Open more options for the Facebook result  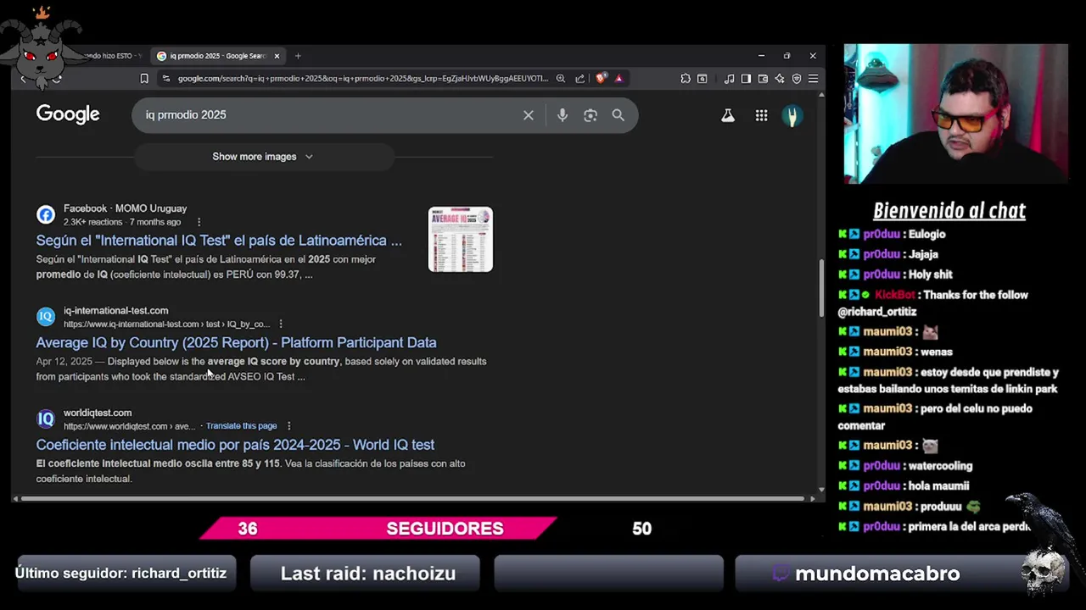point(199,222)
